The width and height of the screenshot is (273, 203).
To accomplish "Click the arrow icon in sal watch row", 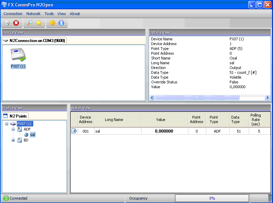I will coord(74,131).
